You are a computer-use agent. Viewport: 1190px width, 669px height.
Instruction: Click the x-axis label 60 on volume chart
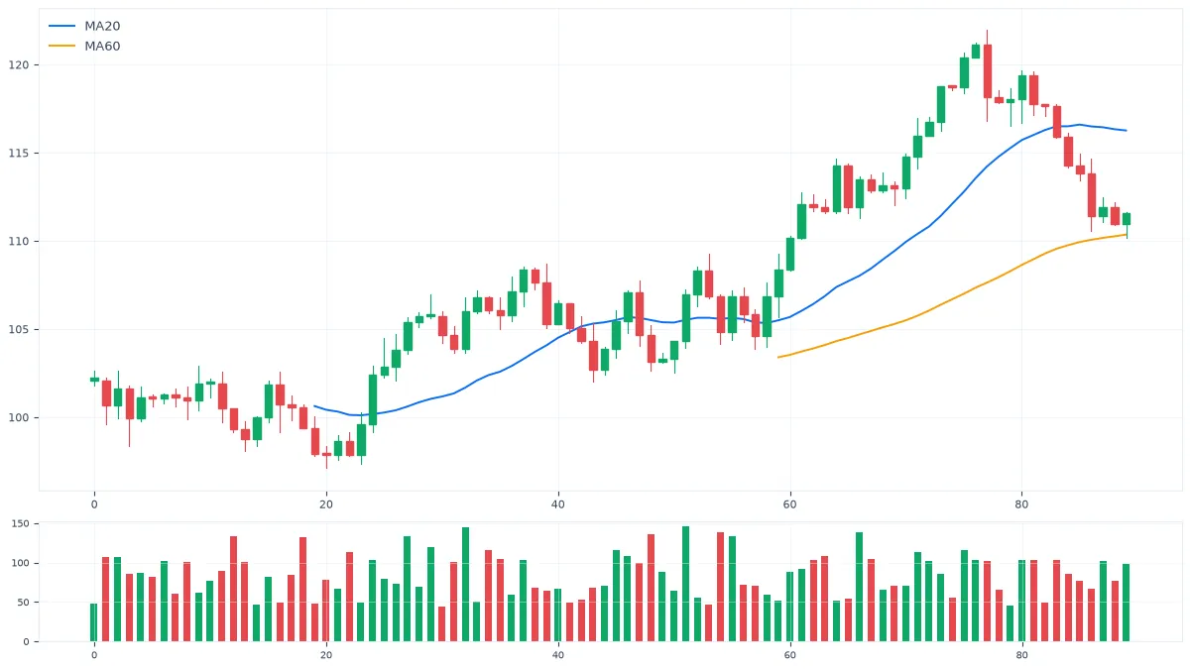pos(789,655)
